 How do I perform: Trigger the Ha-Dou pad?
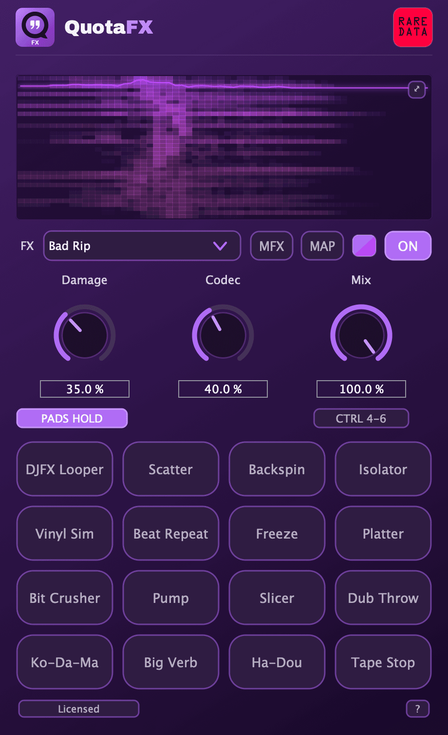tap(277, 662)
